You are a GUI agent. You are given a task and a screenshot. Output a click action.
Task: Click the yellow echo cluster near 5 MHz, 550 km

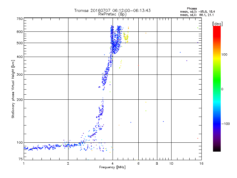point(126,37)
